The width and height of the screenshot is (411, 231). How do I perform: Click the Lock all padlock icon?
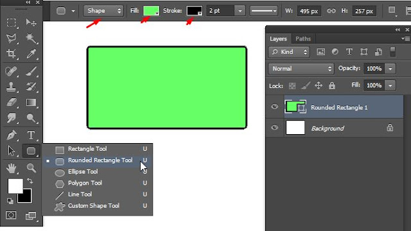click(332, 85)
